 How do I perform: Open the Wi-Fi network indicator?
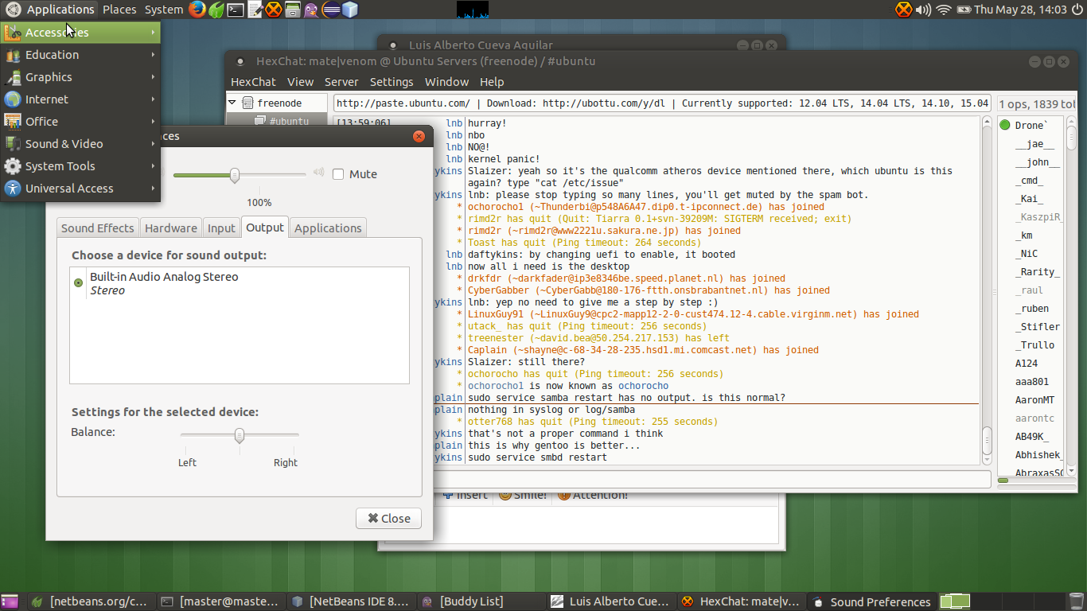[x=944, y=10]
